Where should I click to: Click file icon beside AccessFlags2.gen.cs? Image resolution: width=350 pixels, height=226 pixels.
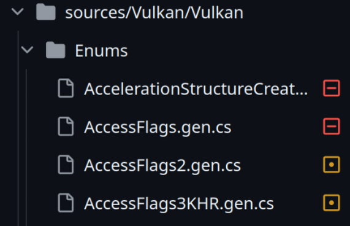click(x=66, y=165)
